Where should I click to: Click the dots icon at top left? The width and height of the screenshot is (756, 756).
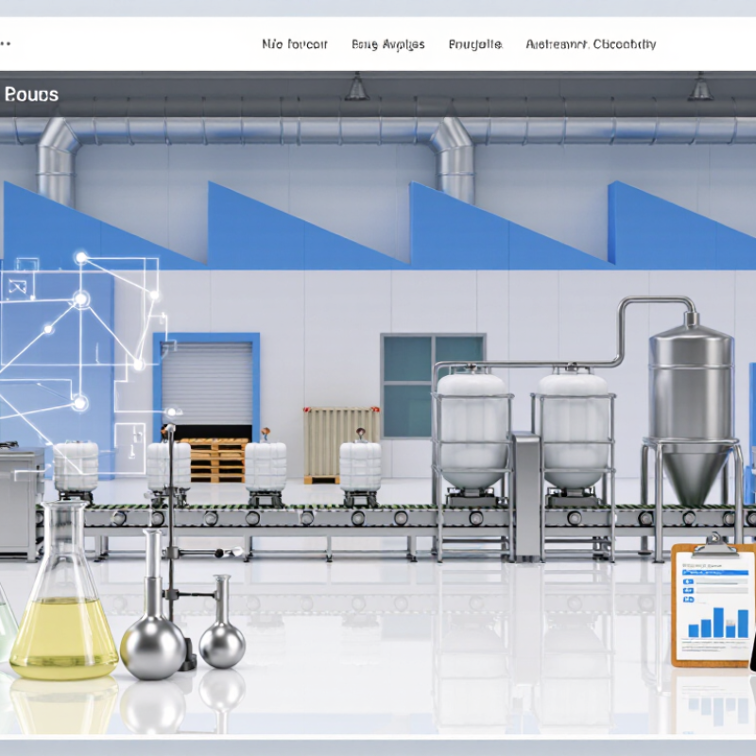tap(6, 43)
